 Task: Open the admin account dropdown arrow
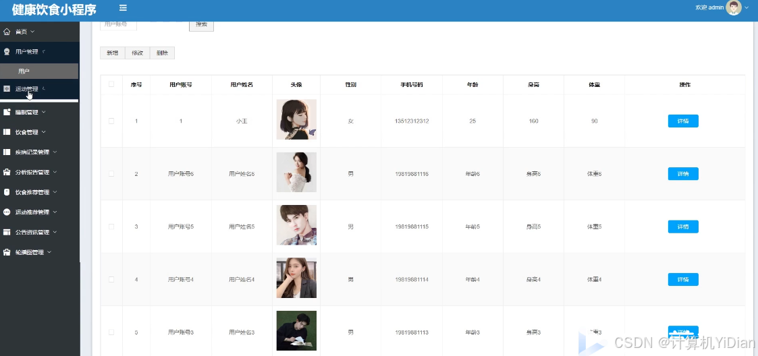click(x=747, y=7)
